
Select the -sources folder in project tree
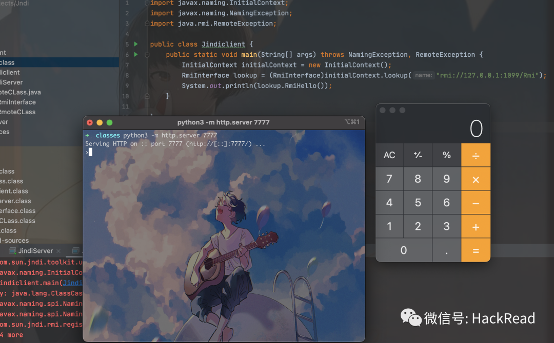[x=14, y=240]
